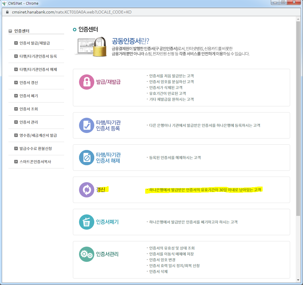Maximize the CMSiNet Chrome window
Image resolution: width=303 pixels, height=285 pixels.
[x=283, y=2]
